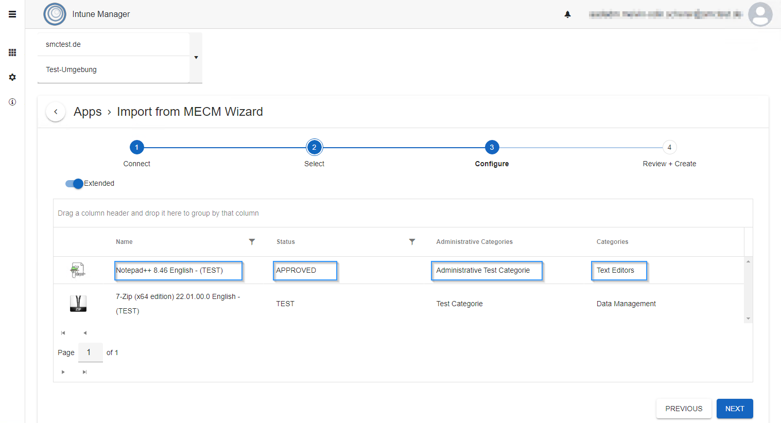
Task: Click the Administrative Test Categorie cell
Action: (x=487, y=271)
